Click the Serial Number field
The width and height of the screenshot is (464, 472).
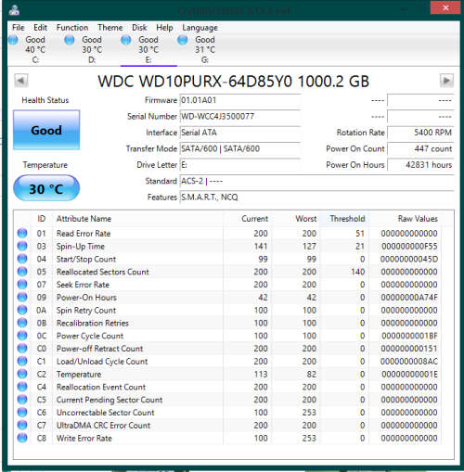(239, 116)
